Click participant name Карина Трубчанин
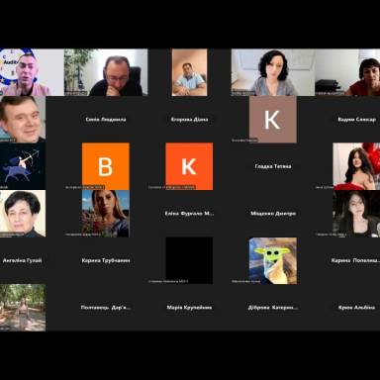 coord(106,260)
